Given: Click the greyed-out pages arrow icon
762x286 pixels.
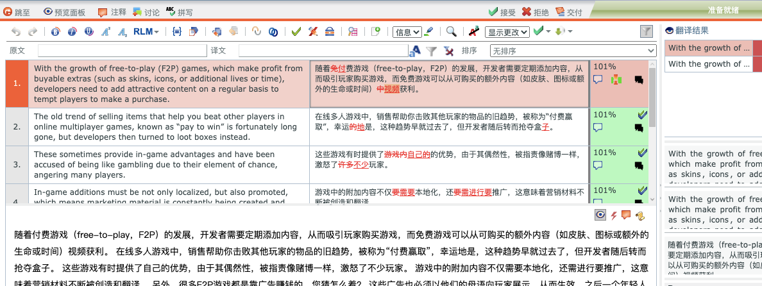Looking at the screenshot, I should (233, 31).
